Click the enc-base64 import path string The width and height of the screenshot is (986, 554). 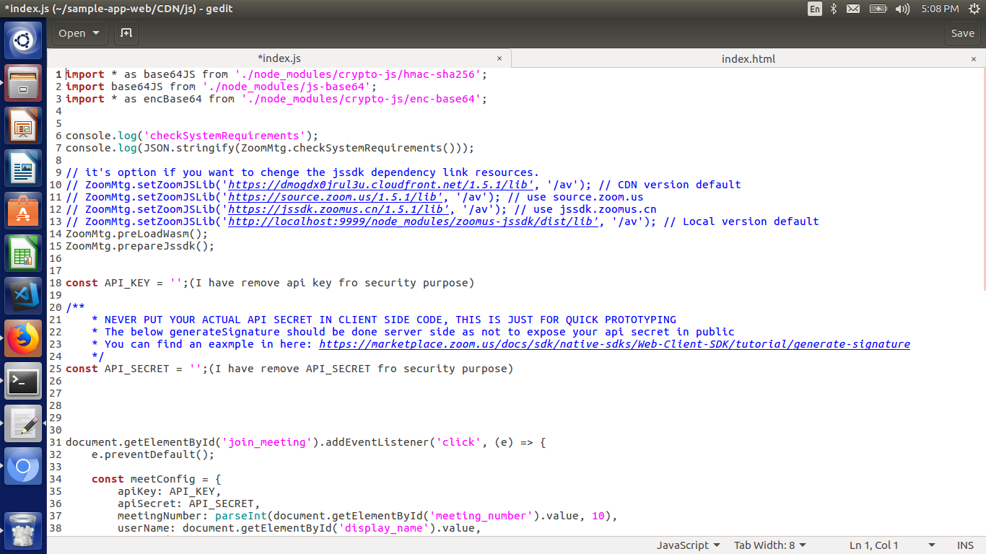click(361, 99)
